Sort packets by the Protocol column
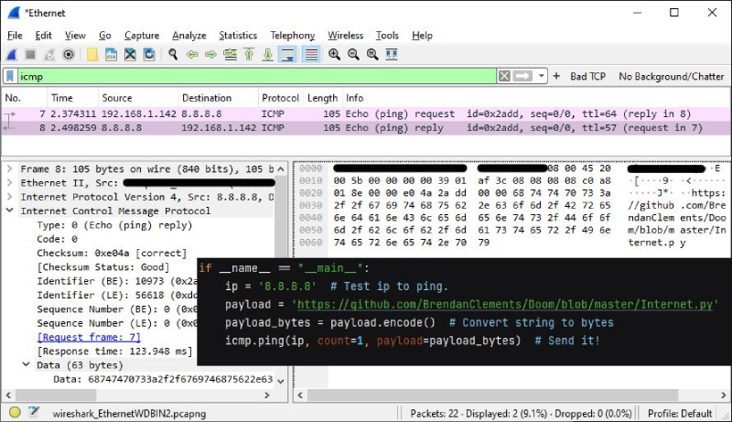The image size is (732, 422). click(281, 98)
